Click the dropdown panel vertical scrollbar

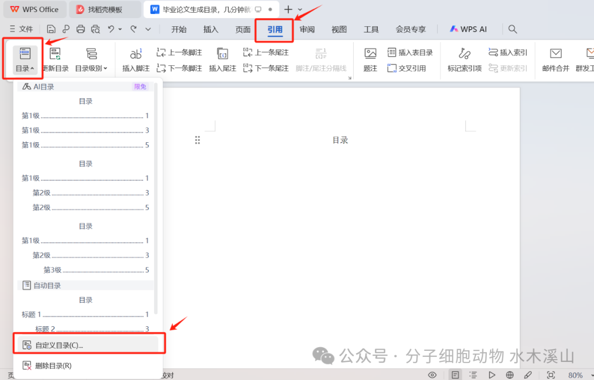coord(156,198)
